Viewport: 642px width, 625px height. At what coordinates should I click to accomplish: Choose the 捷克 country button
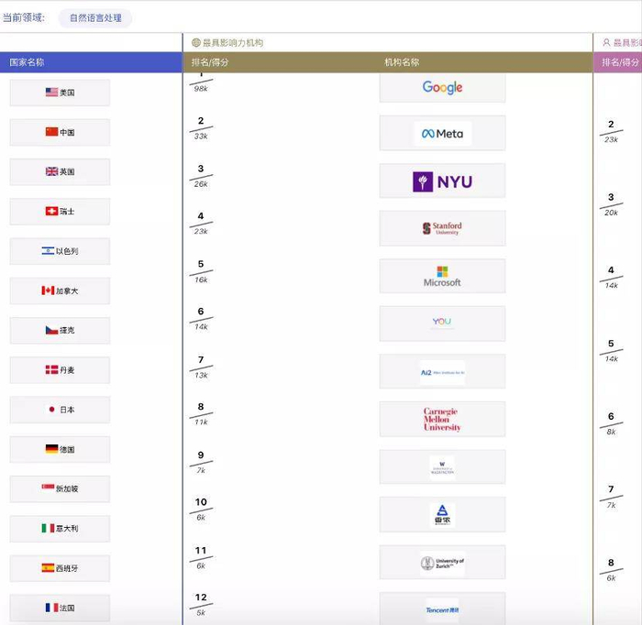coord(60,331)
